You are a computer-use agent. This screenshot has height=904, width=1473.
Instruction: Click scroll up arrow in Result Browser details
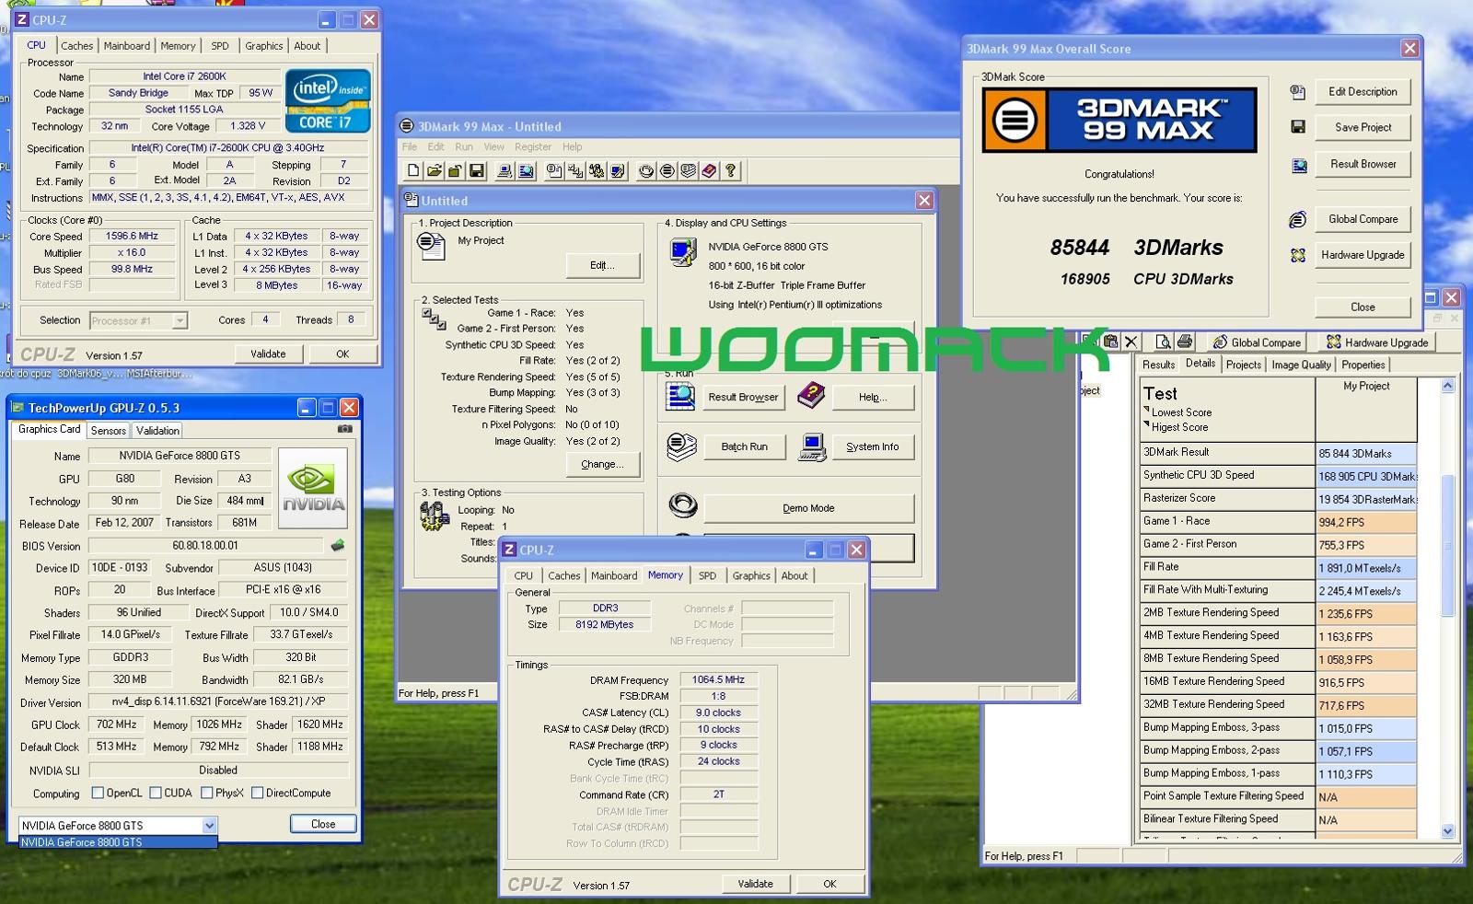[1447, 387]
